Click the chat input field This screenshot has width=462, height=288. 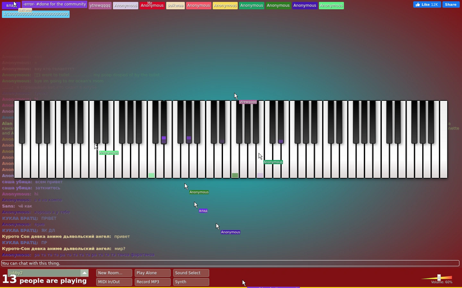point(230,263)
